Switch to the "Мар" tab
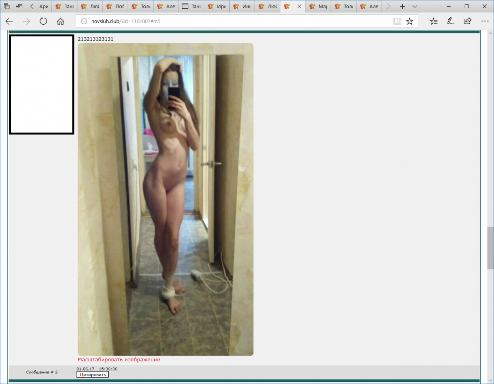This screenshot has height=384, width=494. coord(318,7)
